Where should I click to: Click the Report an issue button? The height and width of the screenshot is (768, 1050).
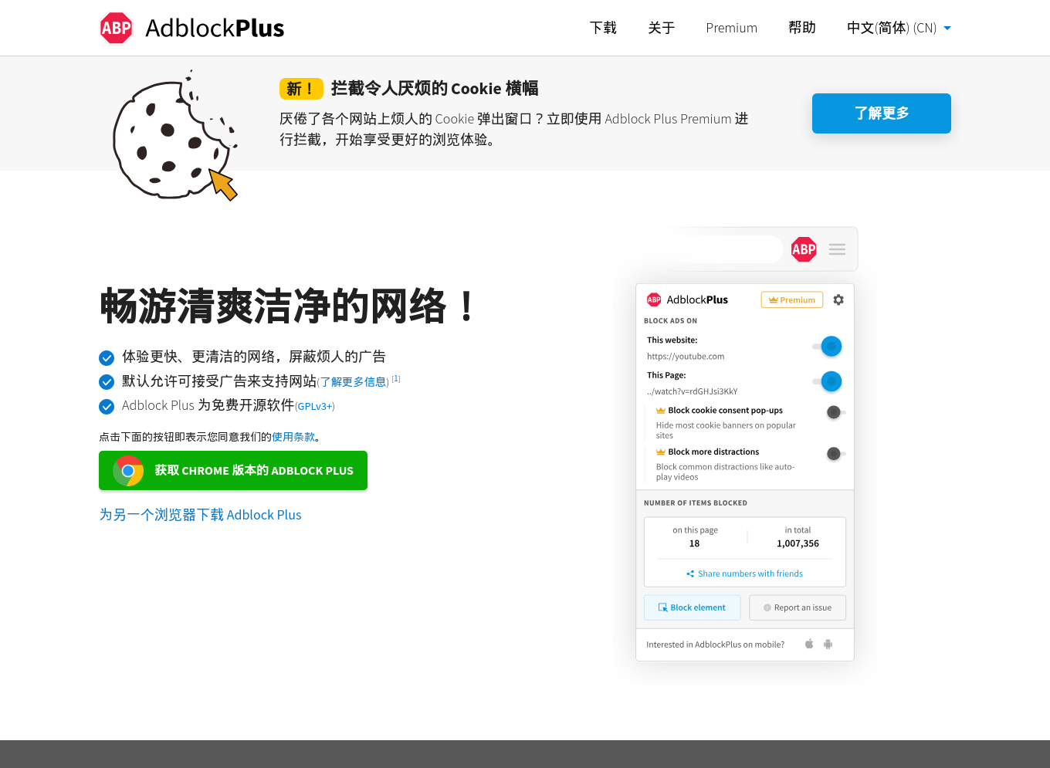click(x=798, y=607)
